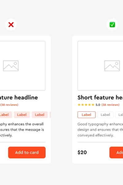Select image placeholder icon in left card
Screen dimensions: 123x185
click(x=11, y=66)
